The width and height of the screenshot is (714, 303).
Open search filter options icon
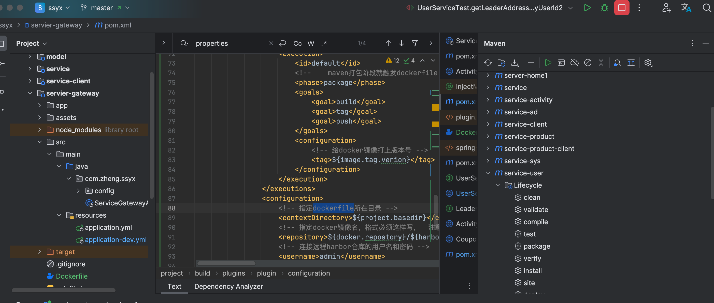click(x=415, y=43)
